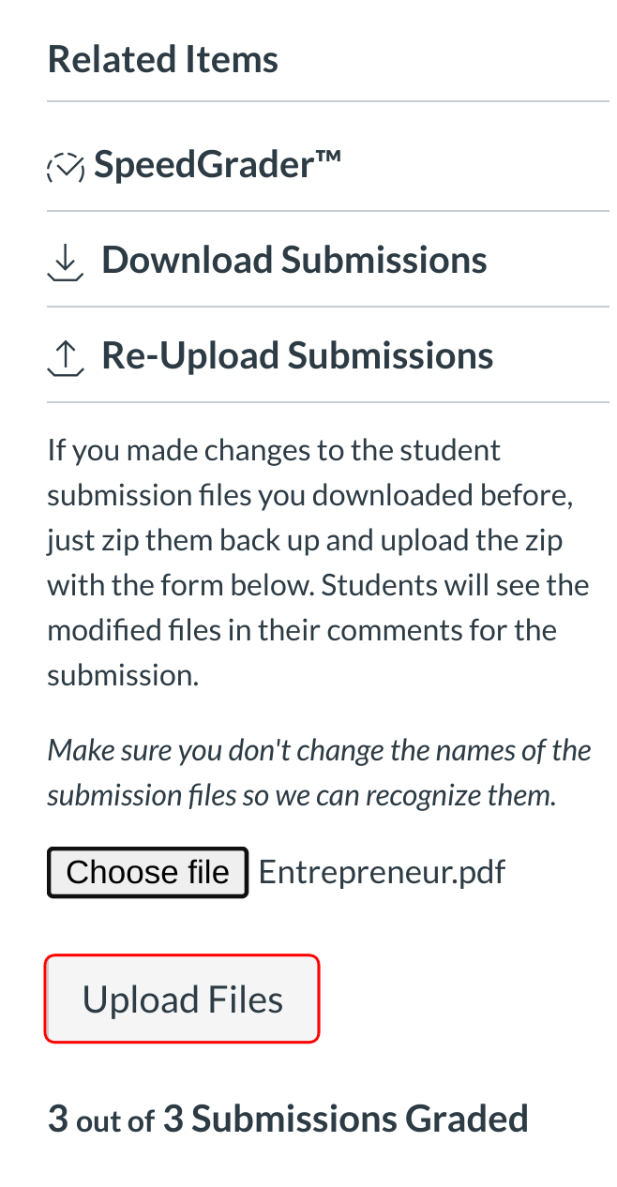Click the download arrow icon
Screen dimensions: 617x1187
65,263
